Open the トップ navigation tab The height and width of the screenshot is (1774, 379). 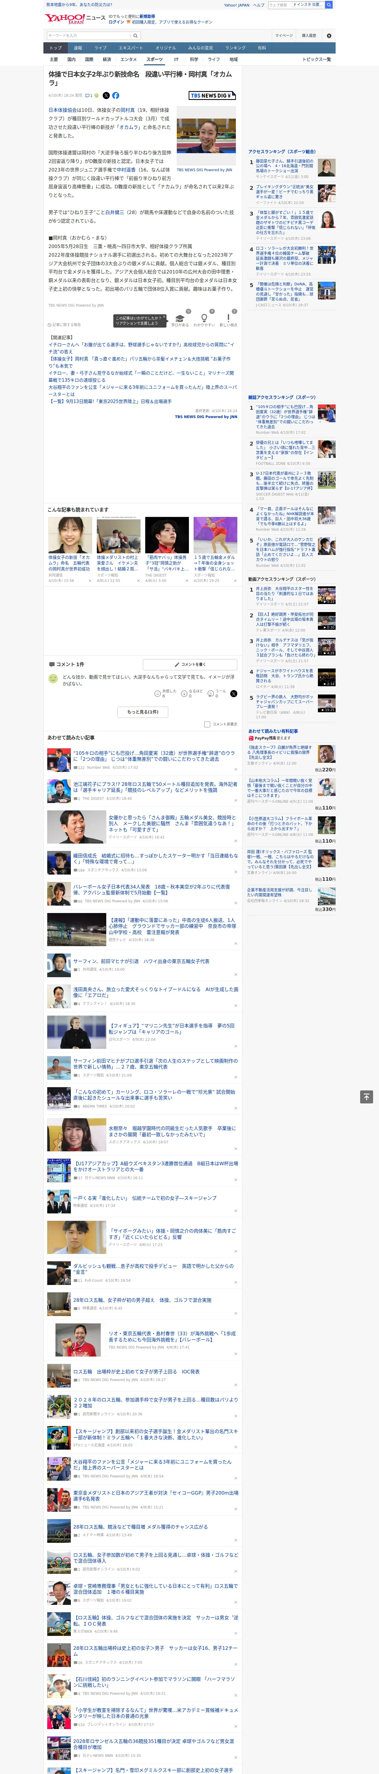[x=56, y=48]
